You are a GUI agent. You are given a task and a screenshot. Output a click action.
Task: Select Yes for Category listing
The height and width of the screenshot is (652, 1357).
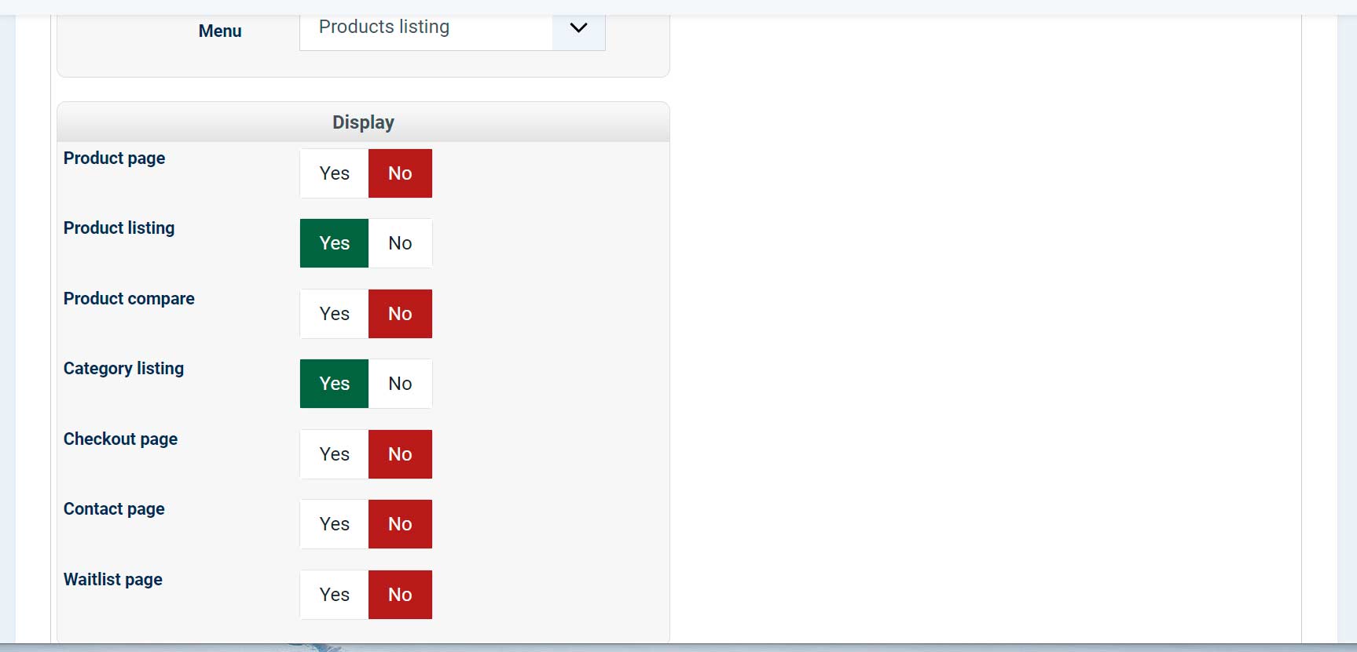334,384
